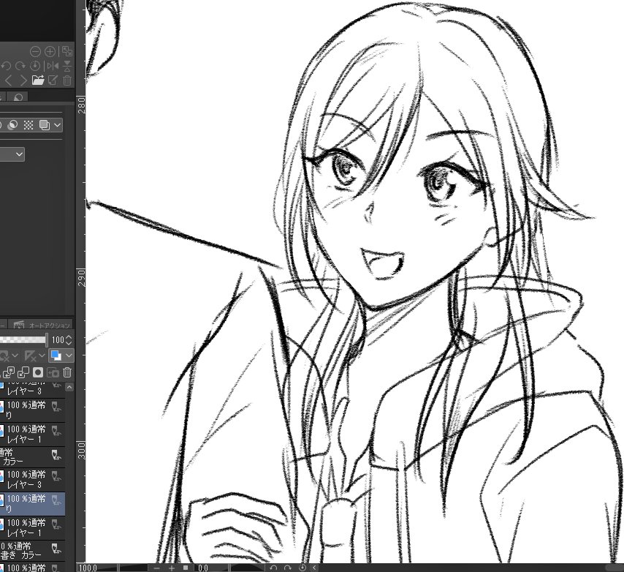Apply mask to layer icon
The height and width of the screenshot is (572, 624).
pyautogui.click(x=53, y=372)
